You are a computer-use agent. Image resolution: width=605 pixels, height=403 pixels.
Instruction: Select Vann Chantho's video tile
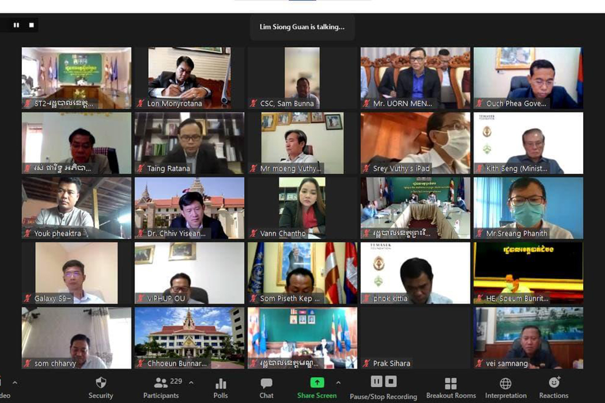point(302,207)
